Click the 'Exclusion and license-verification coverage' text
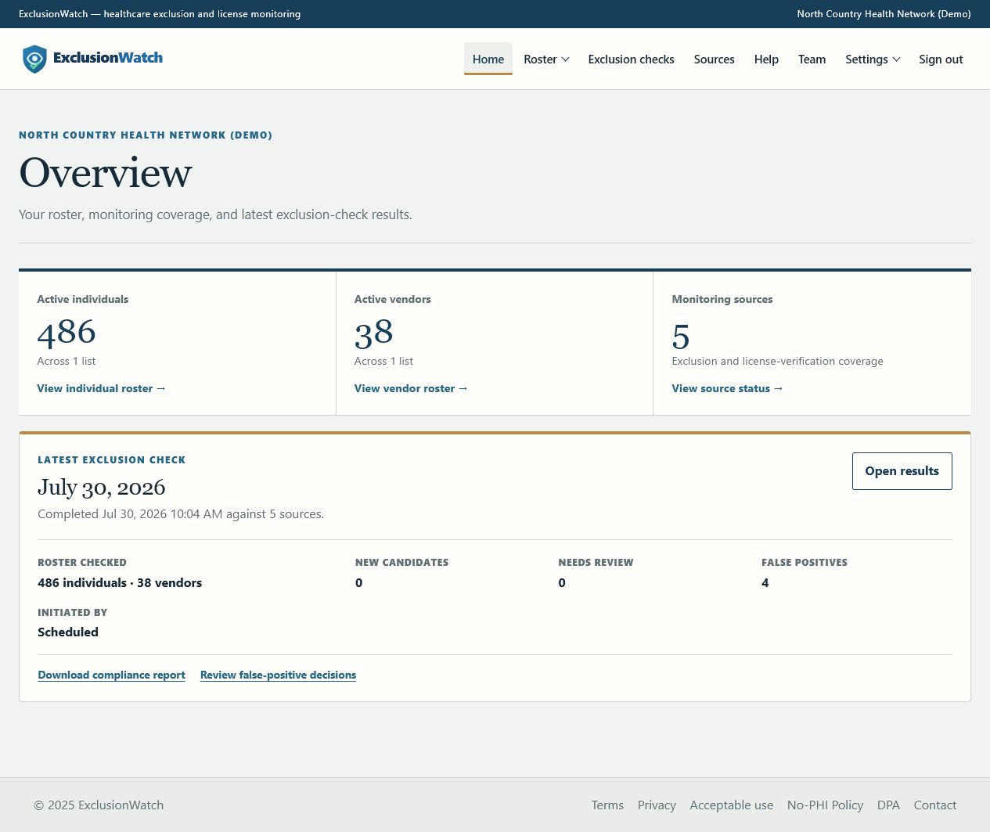 (777, 362)
